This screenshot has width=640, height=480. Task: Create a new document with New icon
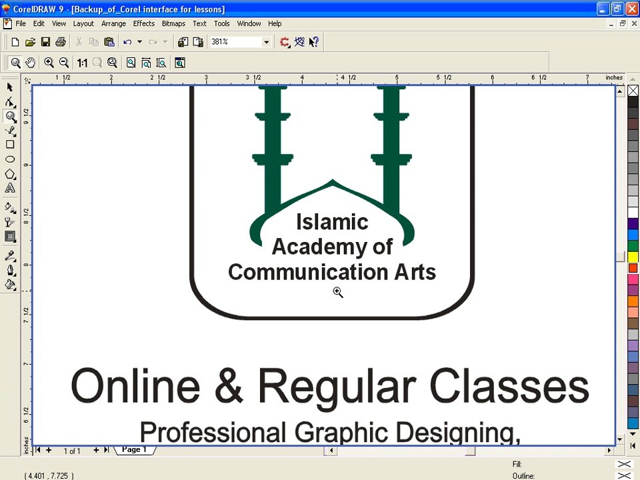click(15, 42)
